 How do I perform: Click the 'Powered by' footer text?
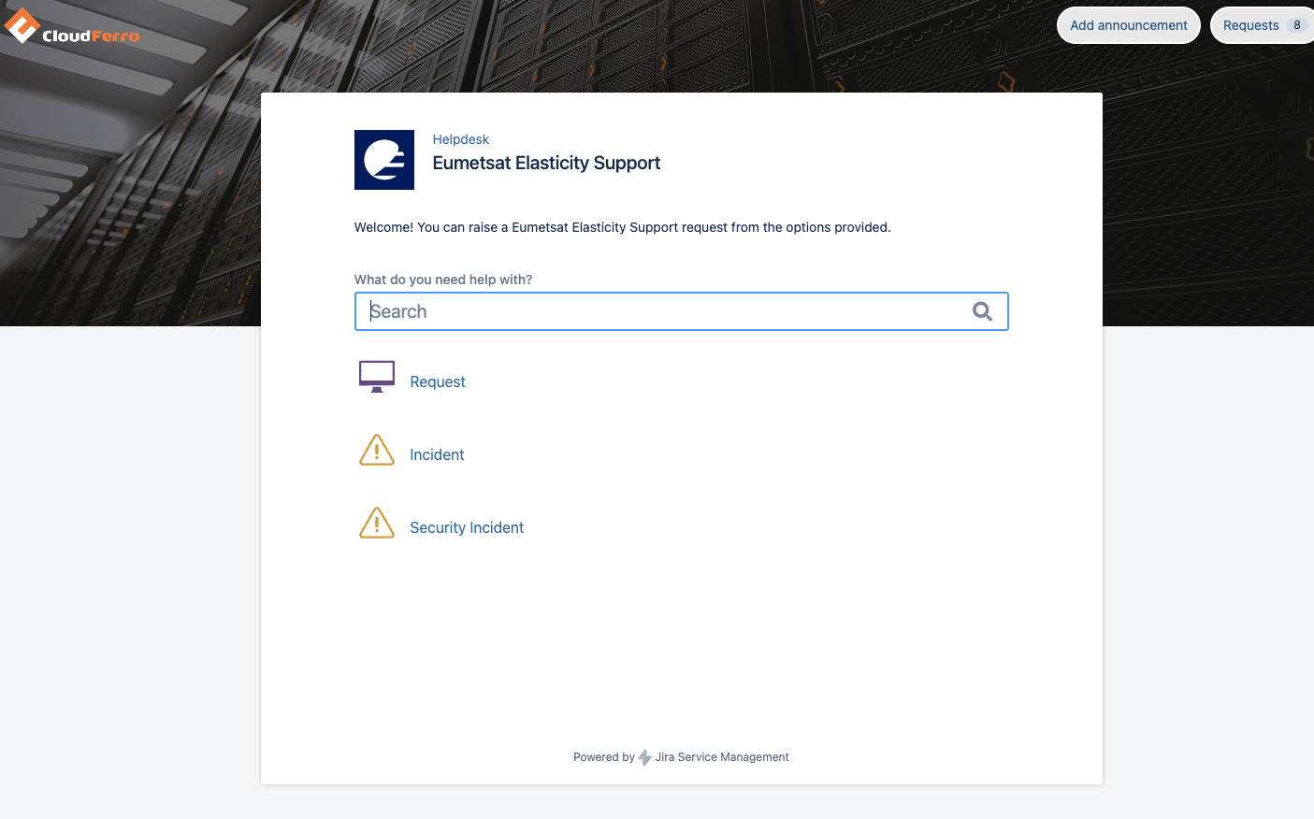[604, 757]
